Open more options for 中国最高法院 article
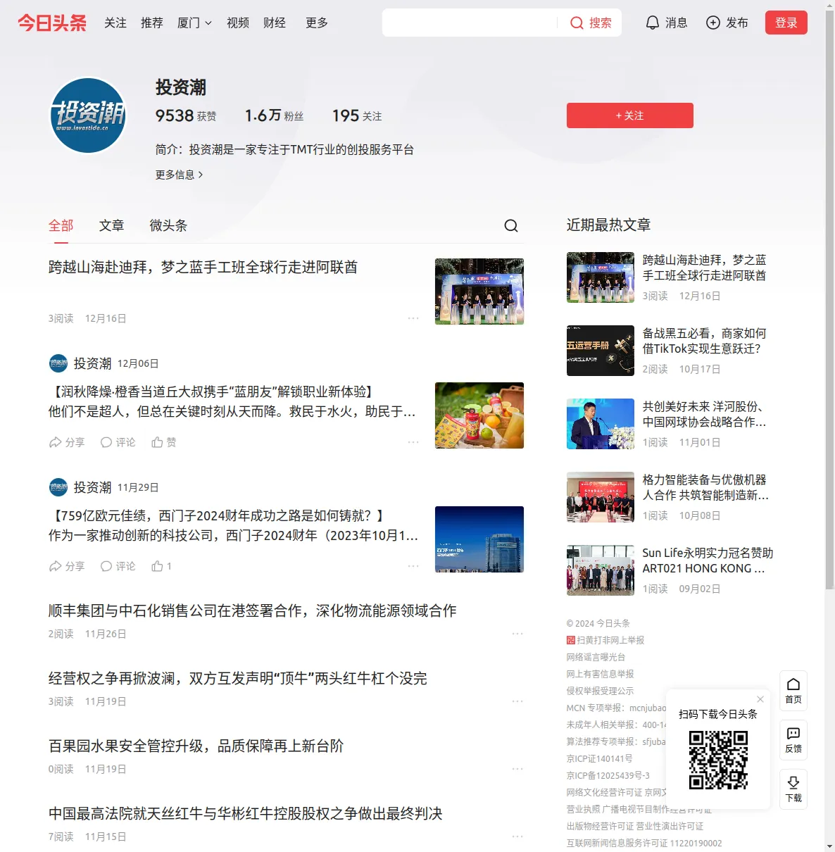 pyautogui.click(x=517, y=837)
